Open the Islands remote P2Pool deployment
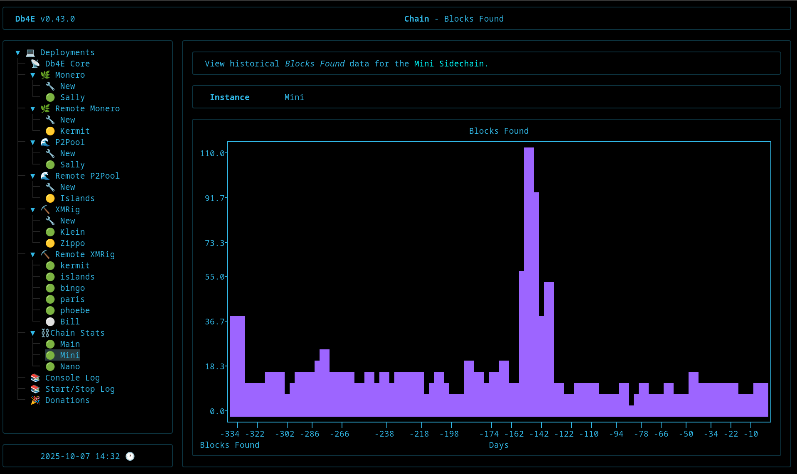The width and height of the screenshot is (797, 474). pyautogui.click(x=77, y=198)
